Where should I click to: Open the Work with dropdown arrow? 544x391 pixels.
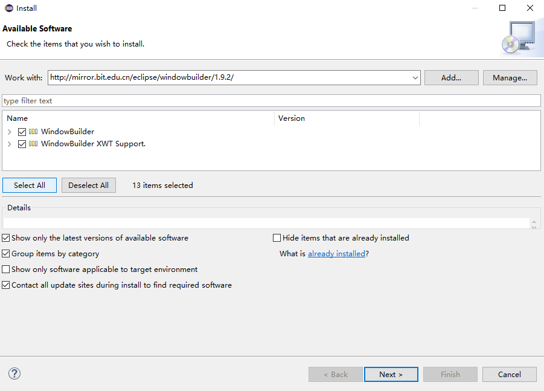coord(415,78)
